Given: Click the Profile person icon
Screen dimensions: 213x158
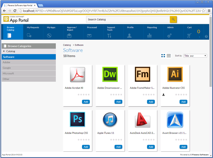Looking at the screenshot, I should (129, 36).
